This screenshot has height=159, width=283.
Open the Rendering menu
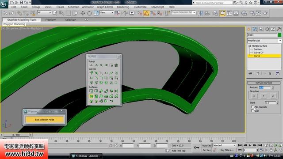point(123,7)
